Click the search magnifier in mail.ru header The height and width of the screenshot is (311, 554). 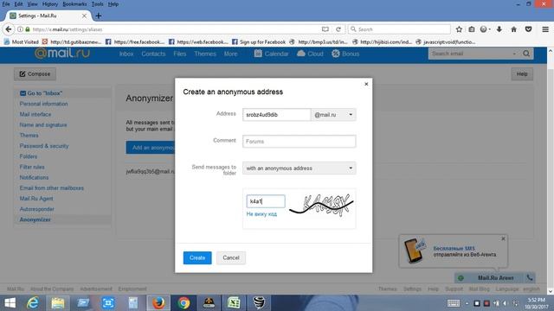(526, 54)
